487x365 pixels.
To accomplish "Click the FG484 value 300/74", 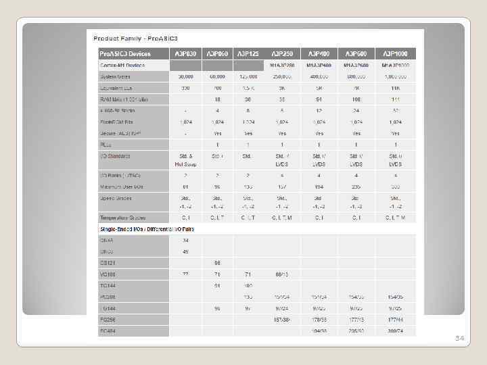I will tap(396, 331).
